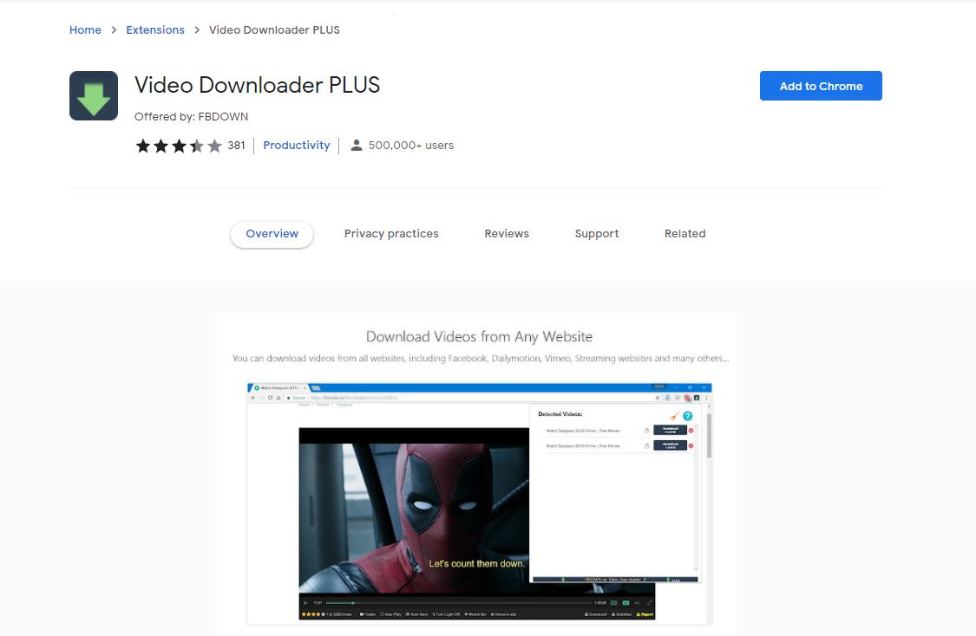Screen dimensions: 976x636
Task: Open the browser's three-dot menu
Action: 707,399
